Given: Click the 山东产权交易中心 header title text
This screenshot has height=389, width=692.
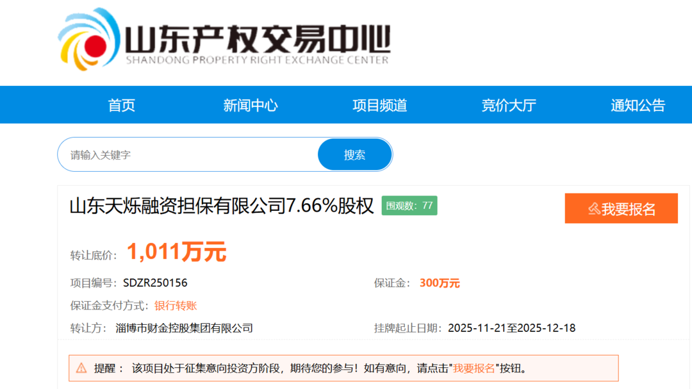Looking at the screenshot, I should point(257,40).
